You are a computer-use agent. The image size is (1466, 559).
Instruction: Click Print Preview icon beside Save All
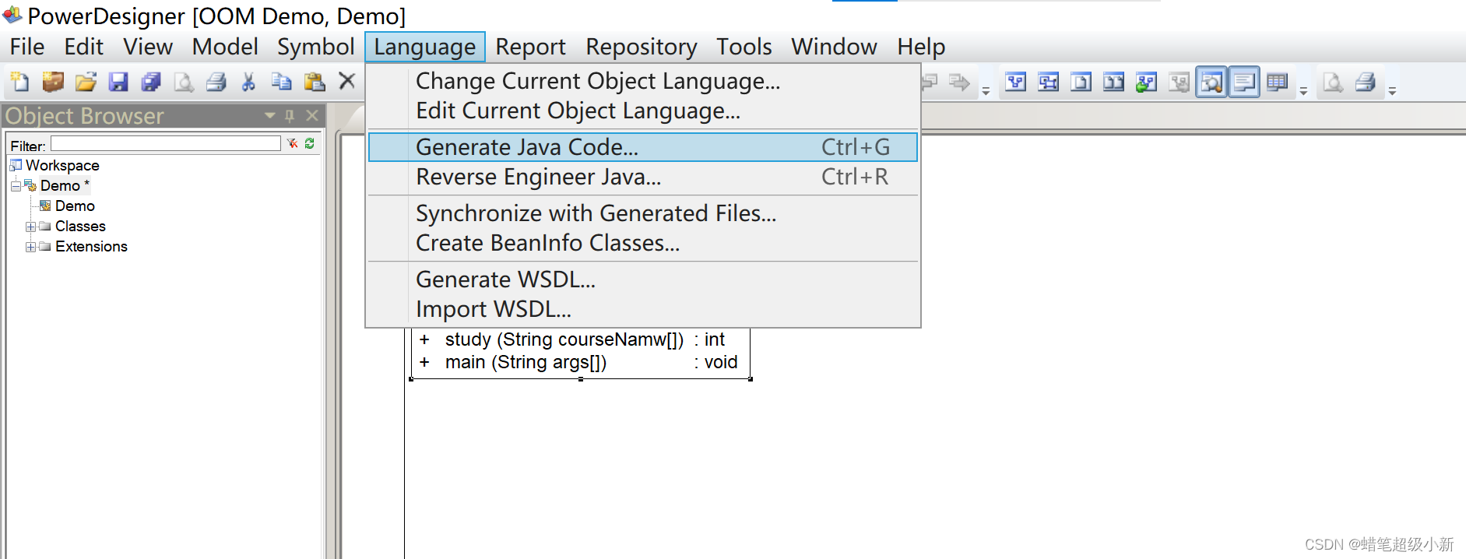point(184,82)
